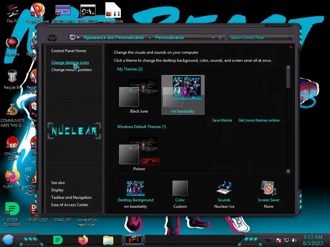The height and width of the screenshot is (247, 330).
Task: Click the Save theme link
Action: [x=222, y=120]
